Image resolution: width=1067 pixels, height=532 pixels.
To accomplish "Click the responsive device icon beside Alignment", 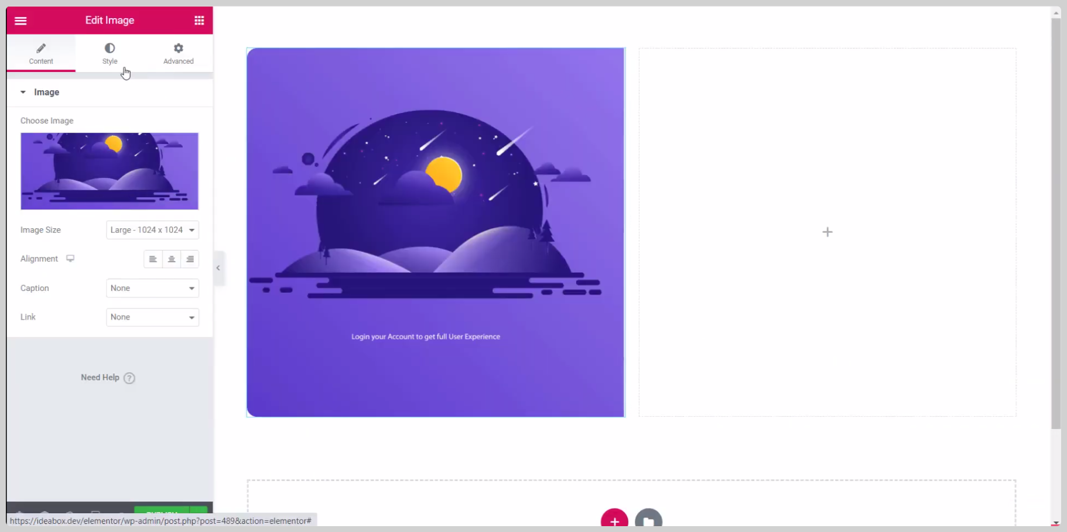I will coord(70,259).
